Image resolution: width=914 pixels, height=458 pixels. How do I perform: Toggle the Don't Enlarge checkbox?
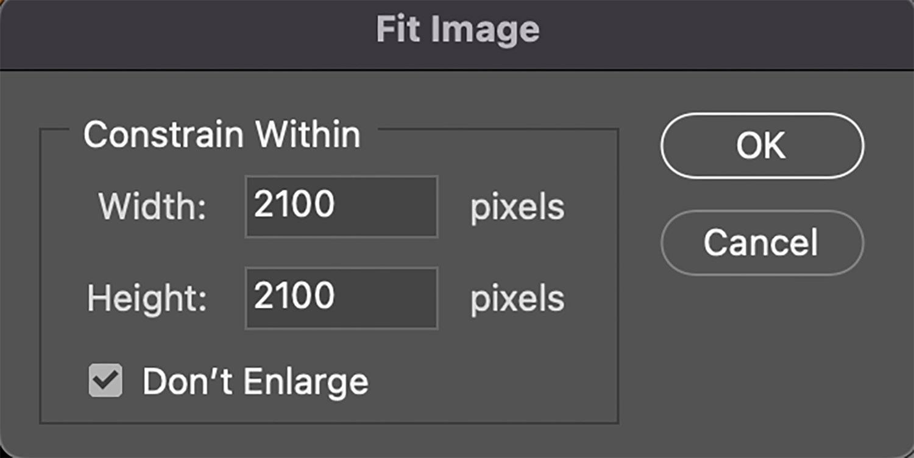pyautogui.click(x=105, y=381)
